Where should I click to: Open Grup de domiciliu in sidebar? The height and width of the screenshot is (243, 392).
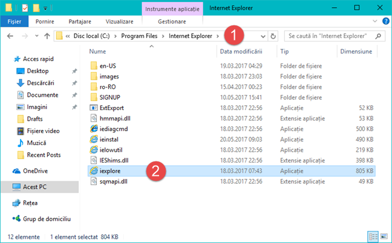pos(47,219)
